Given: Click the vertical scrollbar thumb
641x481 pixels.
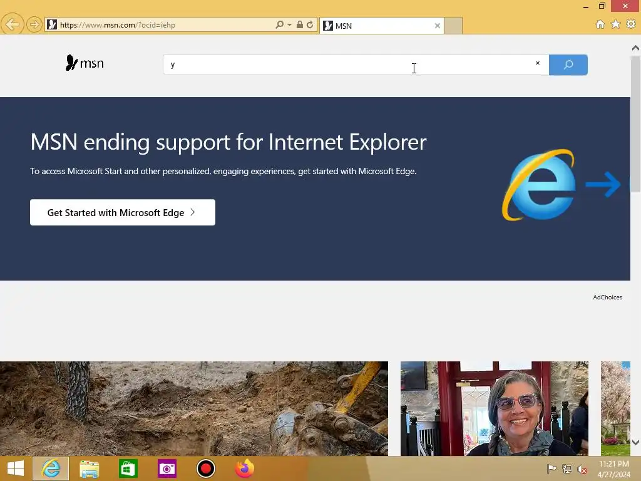Looking at the screenshot, I should (635, 123).
